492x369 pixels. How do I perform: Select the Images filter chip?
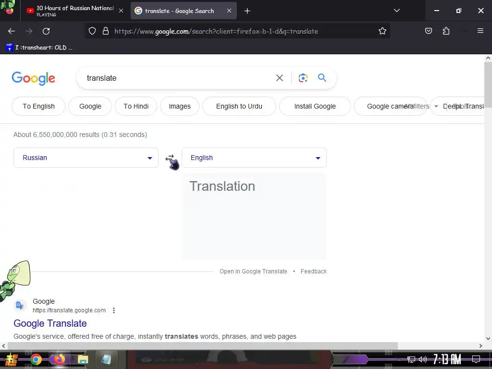[180, 106]
